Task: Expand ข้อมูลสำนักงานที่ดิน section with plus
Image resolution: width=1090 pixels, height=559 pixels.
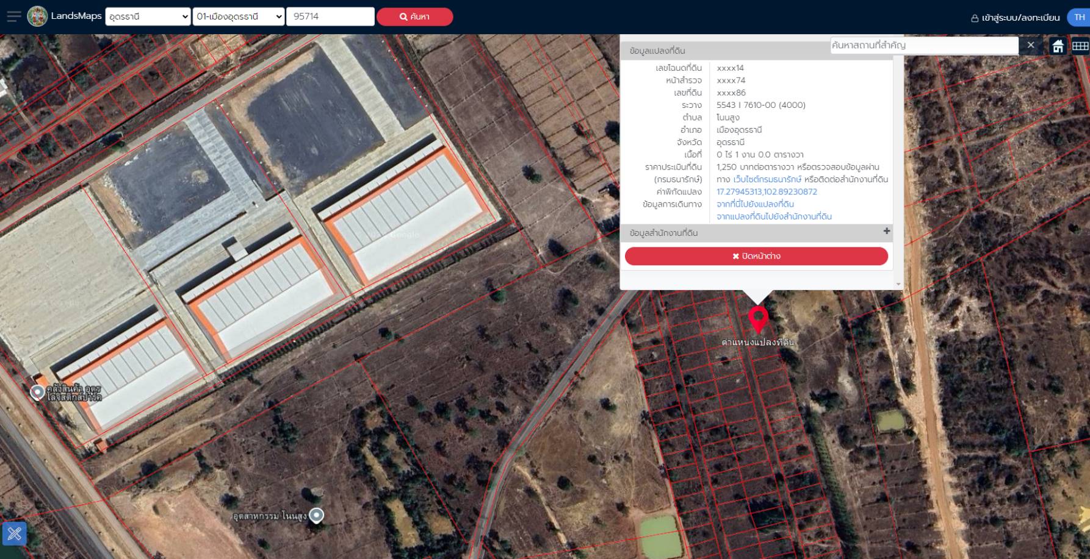Action: point(886,232)
